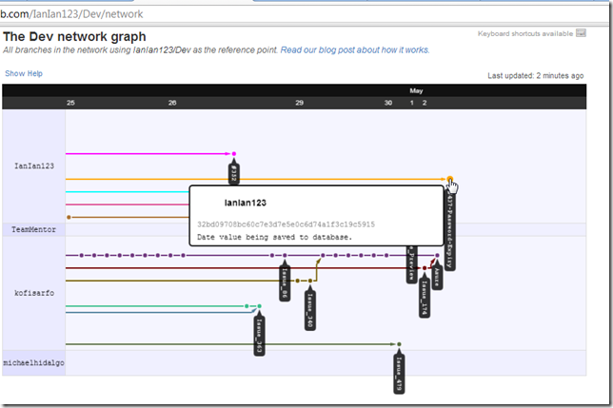Click the Issue_174 branch label tag

click(425, 298)
